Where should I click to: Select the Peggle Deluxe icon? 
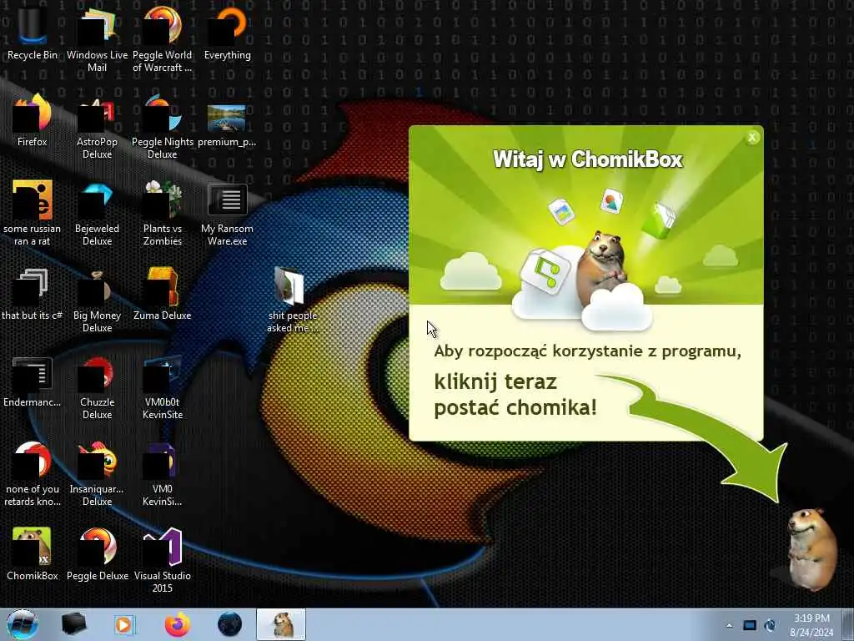(98, 554)
